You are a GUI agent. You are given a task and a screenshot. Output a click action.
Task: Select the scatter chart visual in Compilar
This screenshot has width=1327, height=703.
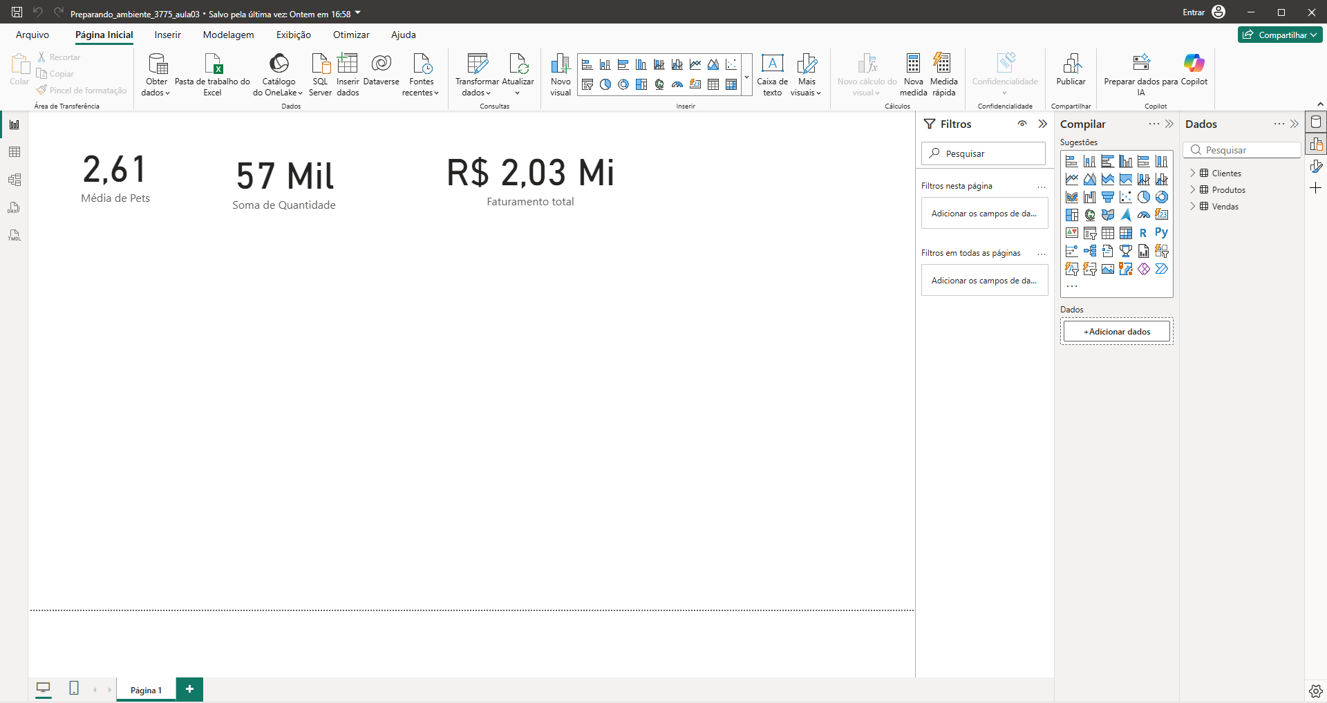1125,197
